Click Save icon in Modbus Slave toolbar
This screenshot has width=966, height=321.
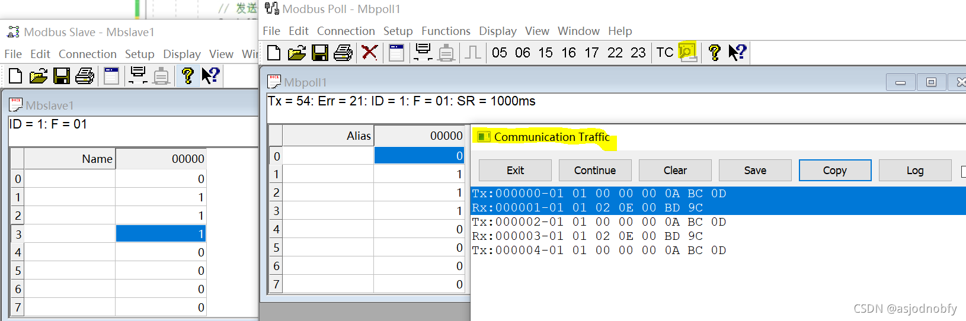pos(62,76)
